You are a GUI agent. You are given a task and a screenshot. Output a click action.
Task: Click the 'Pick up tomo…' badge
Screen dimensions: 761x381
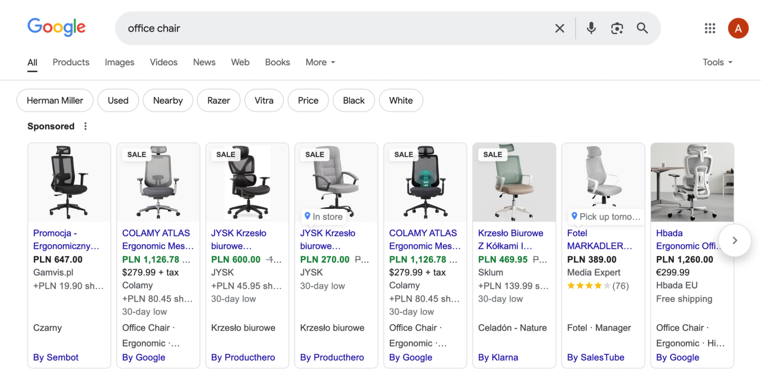(x=606, y=217)
